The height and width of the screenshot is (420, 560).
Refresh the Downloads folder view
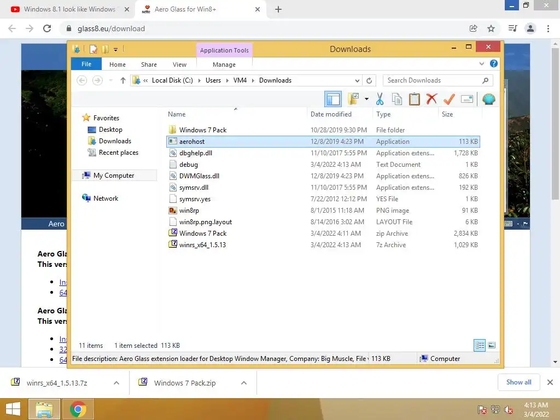point(369,81)
